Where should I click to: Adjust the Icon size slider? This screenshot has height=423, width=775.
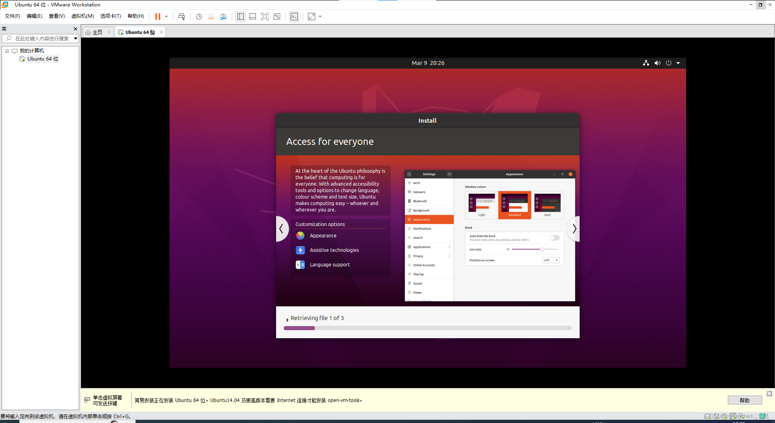(x=542, y=249)
